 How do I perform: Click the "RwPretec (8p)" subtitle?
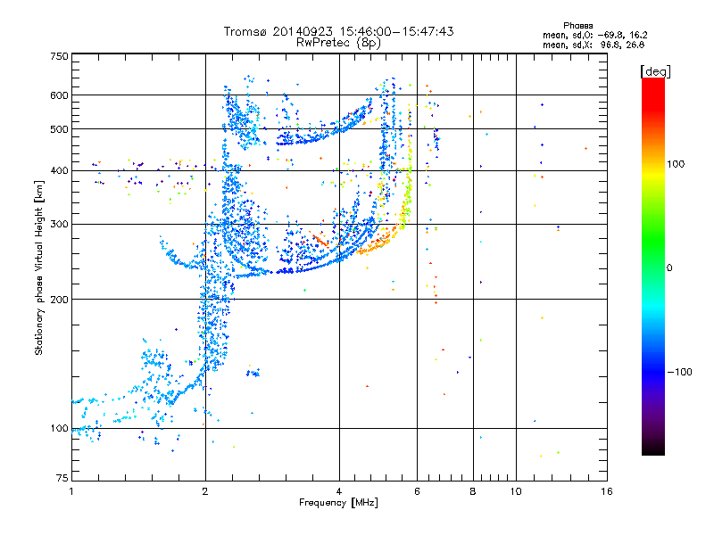click(338, 43)
